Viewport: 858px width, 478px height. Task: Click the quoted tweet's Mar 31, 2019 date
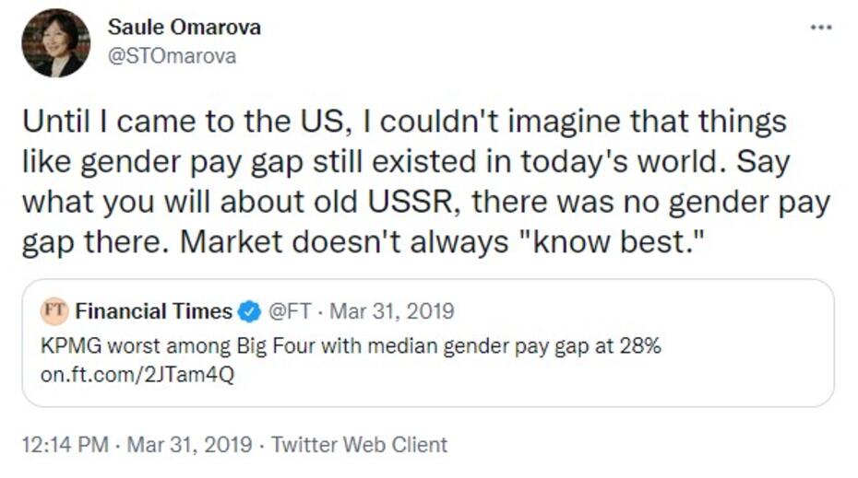point(391,311)
